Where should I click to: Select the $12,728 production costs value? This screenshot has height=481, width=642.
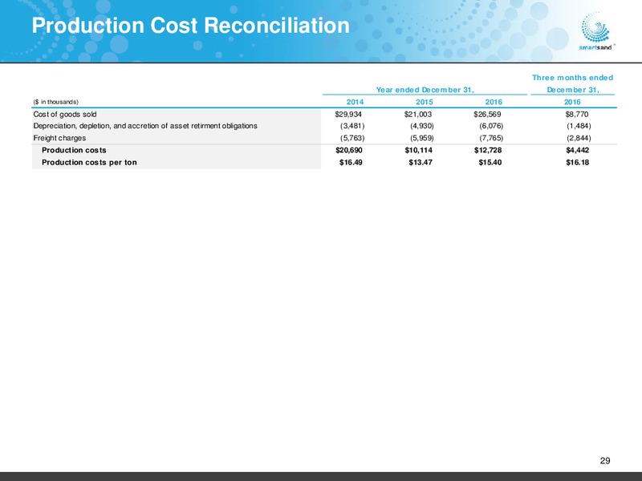(x=488, y=150)
